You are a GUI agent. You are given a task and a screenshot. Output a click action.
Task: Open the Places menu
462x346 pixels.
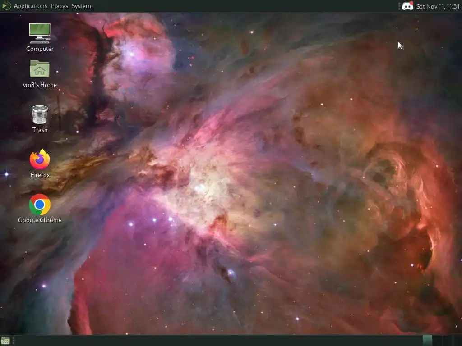pos(60,6)
